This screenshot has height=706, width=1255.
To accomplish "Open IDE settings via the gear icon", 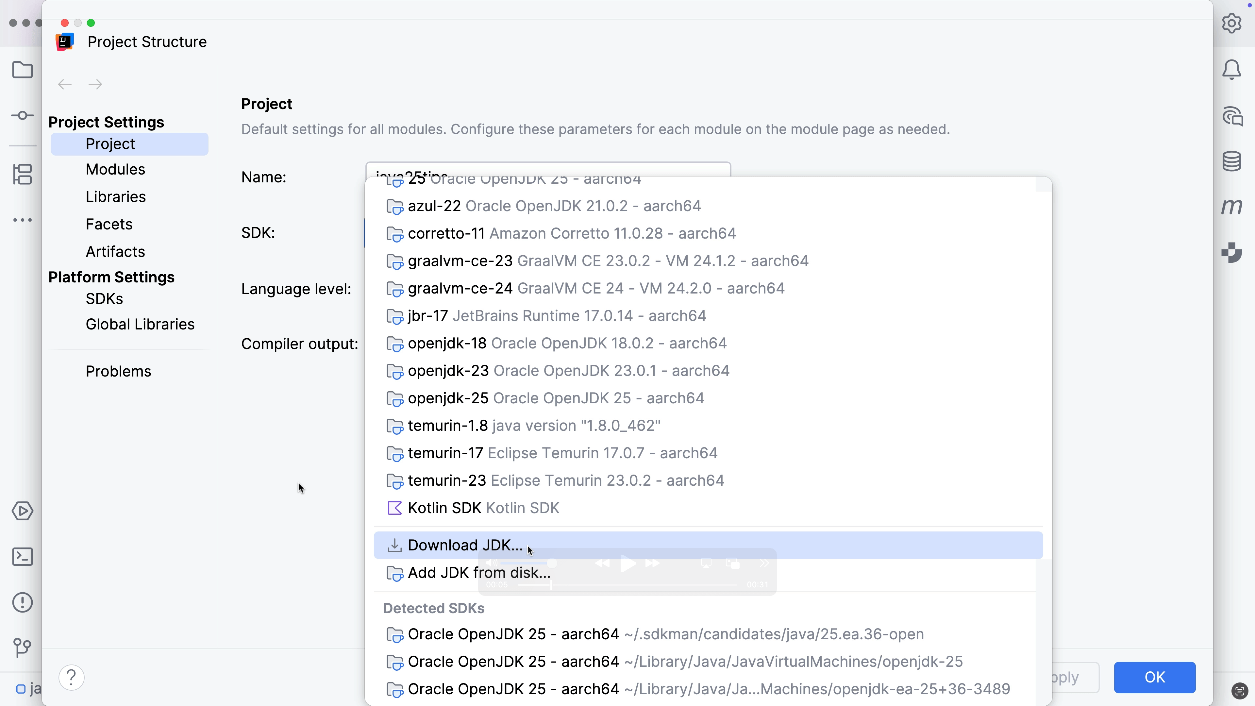I will [x=1231, y=23].
